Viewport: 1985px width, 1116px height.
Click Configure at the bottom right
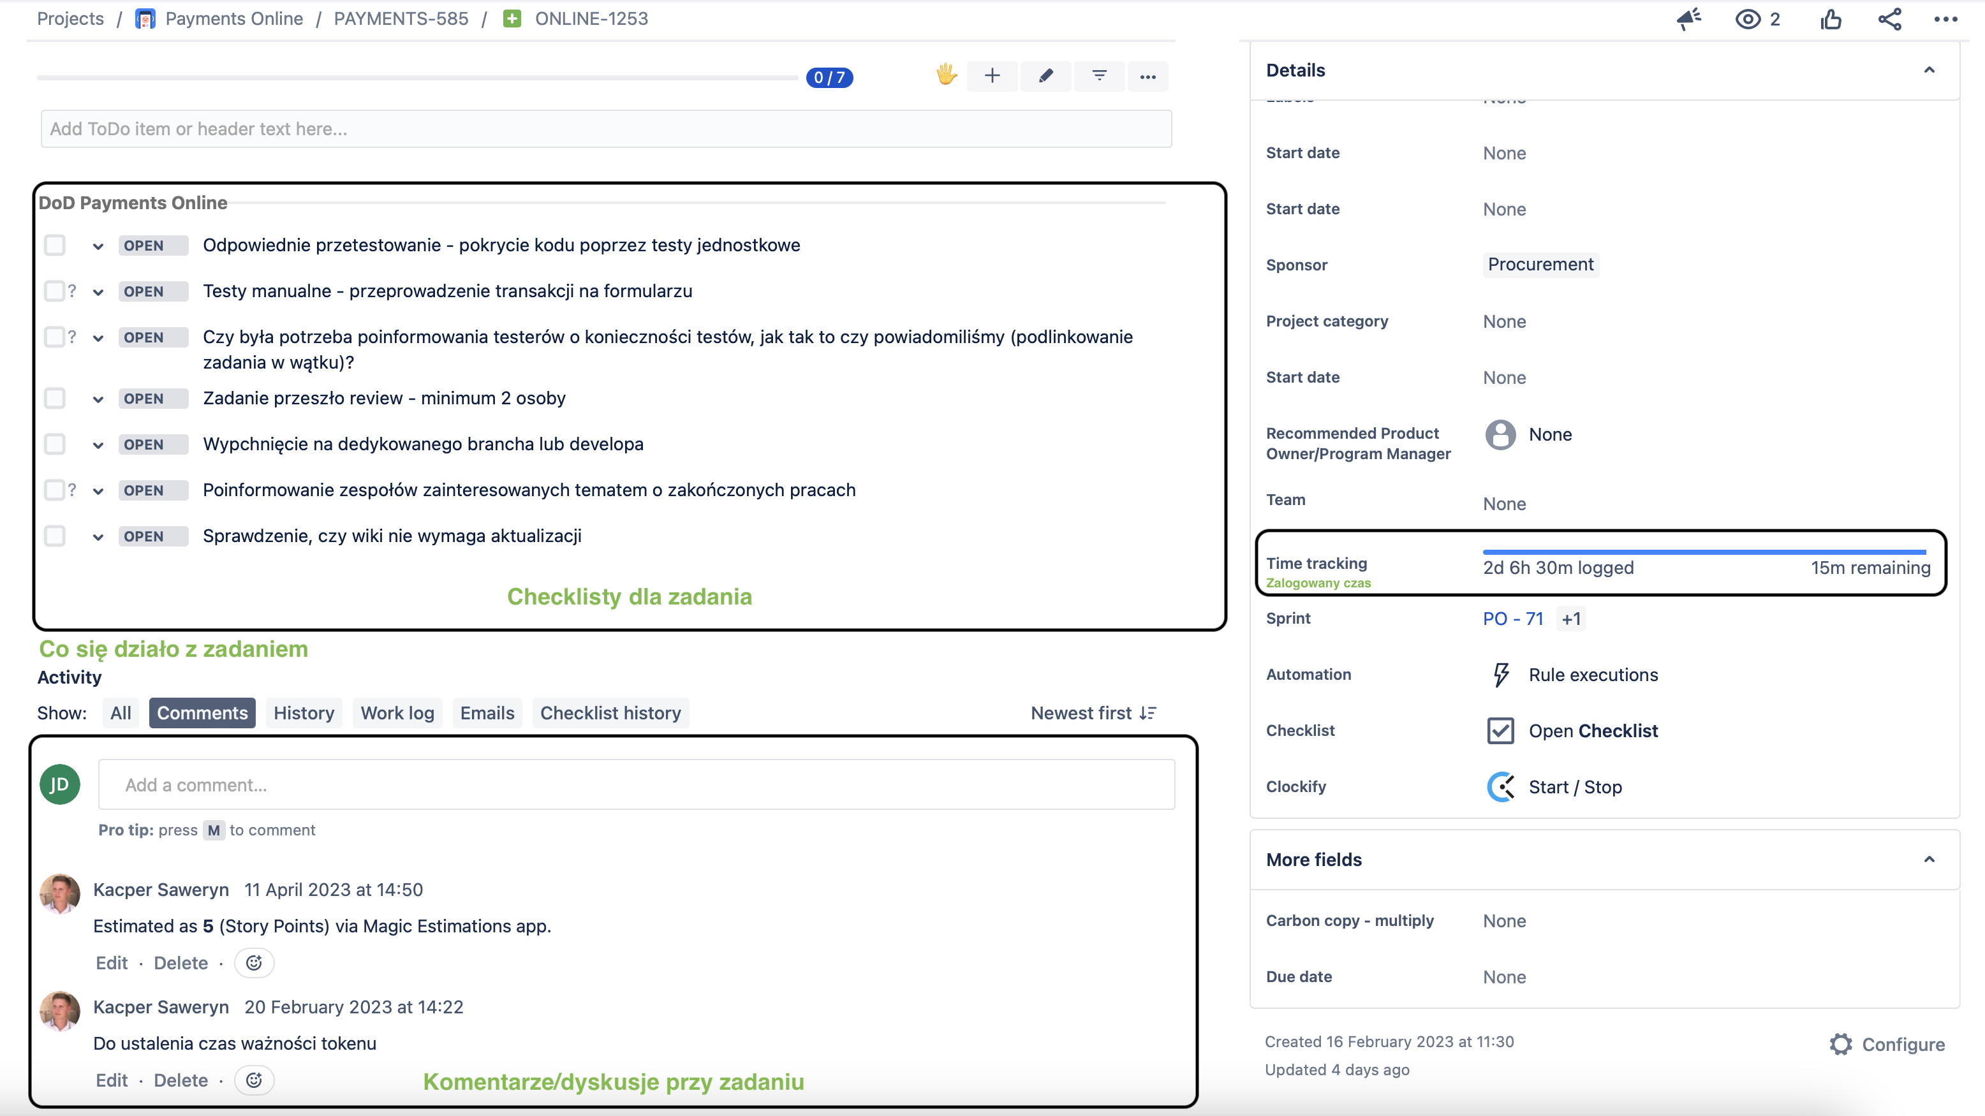pos(1903,1045)
